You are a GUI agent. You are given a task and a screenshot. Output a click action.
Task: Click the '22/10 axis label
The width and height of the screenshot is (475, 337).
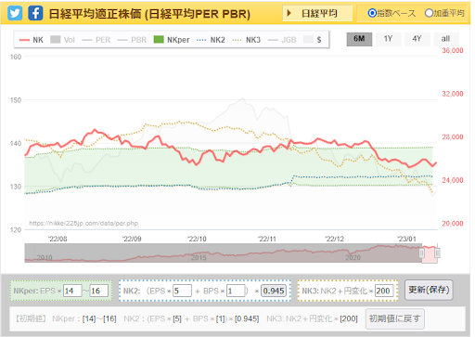(198, 239)
